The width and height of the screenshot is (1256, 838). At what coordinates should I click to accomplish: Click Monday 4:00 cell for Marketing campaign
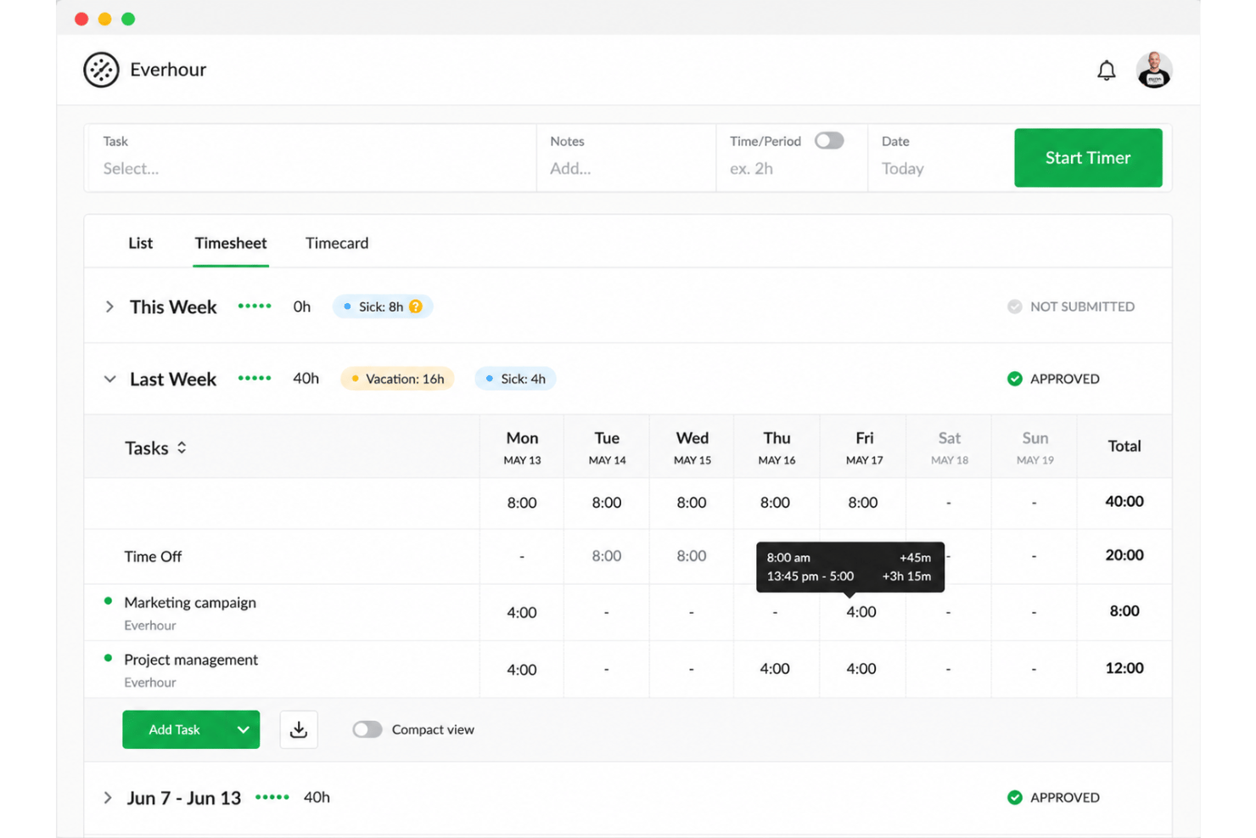tap(522, 612)
